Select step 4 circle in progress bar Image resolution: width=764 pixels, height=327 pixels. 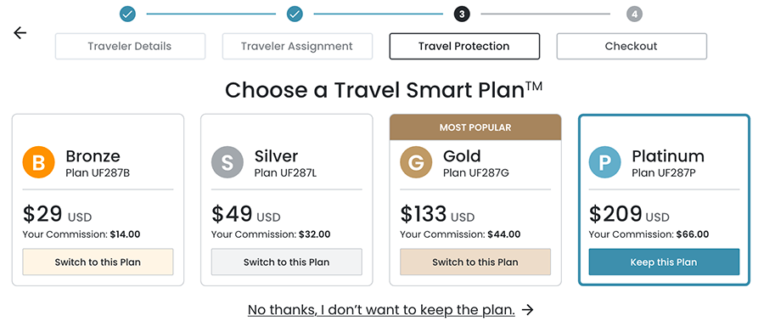tap(634, 14)
